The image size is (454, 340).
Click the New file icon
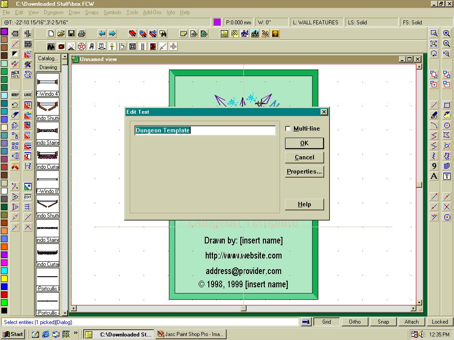(x=51, y=34)
